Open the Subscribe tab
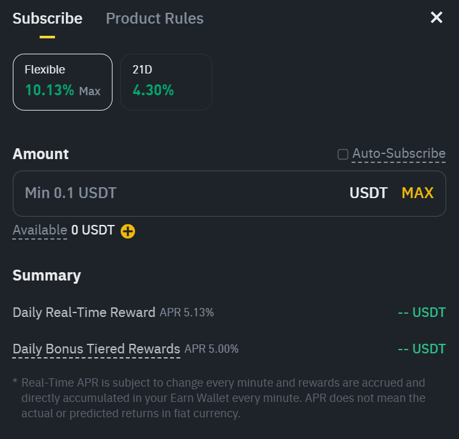The image size is (459, 439). (47, 19)
